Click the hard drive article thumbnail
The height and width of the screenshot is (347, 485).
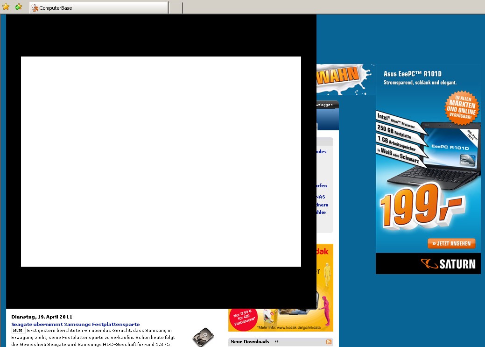[203, 337]
